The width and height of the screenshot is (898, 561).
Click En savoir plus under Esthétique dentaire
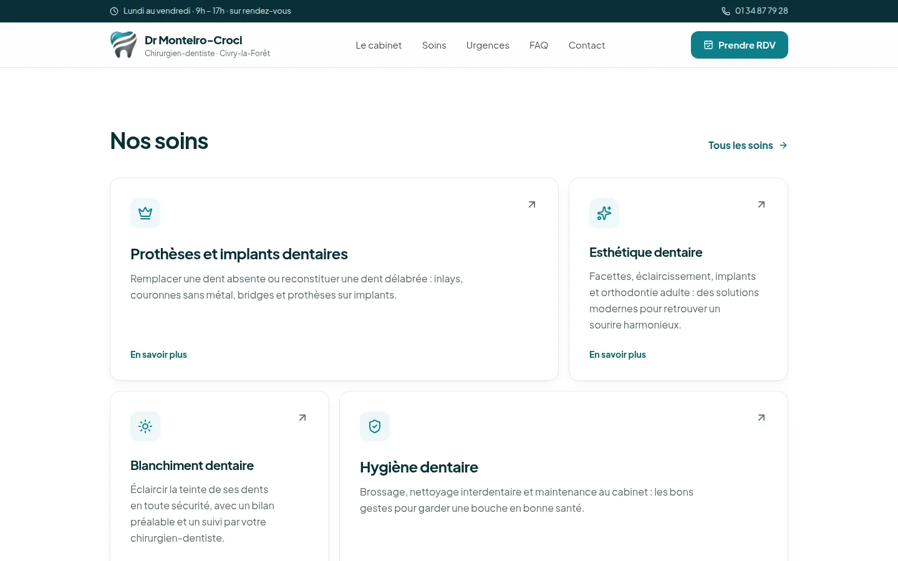pos(617,355)
